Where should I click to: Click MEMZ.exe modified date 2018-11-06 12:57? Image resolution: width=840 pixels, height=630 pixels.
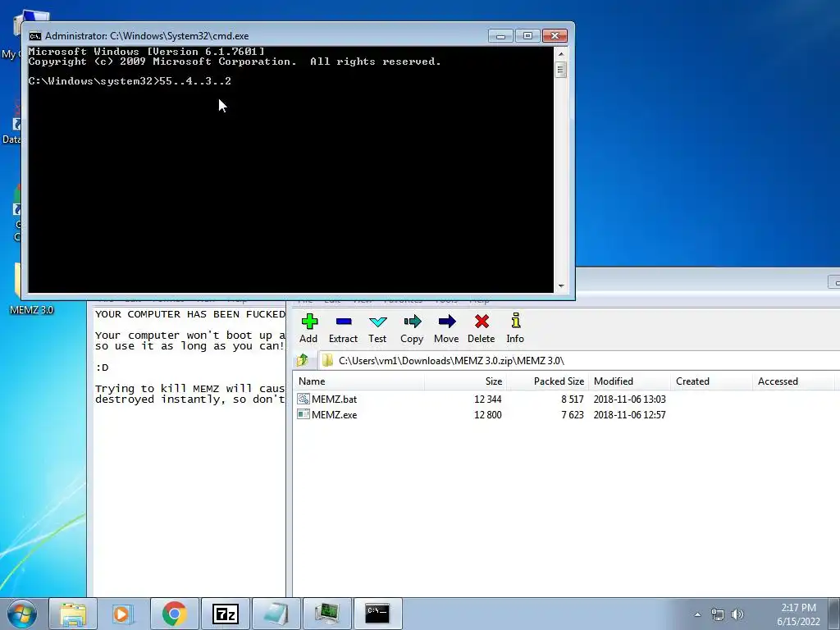tap(629, 414)
